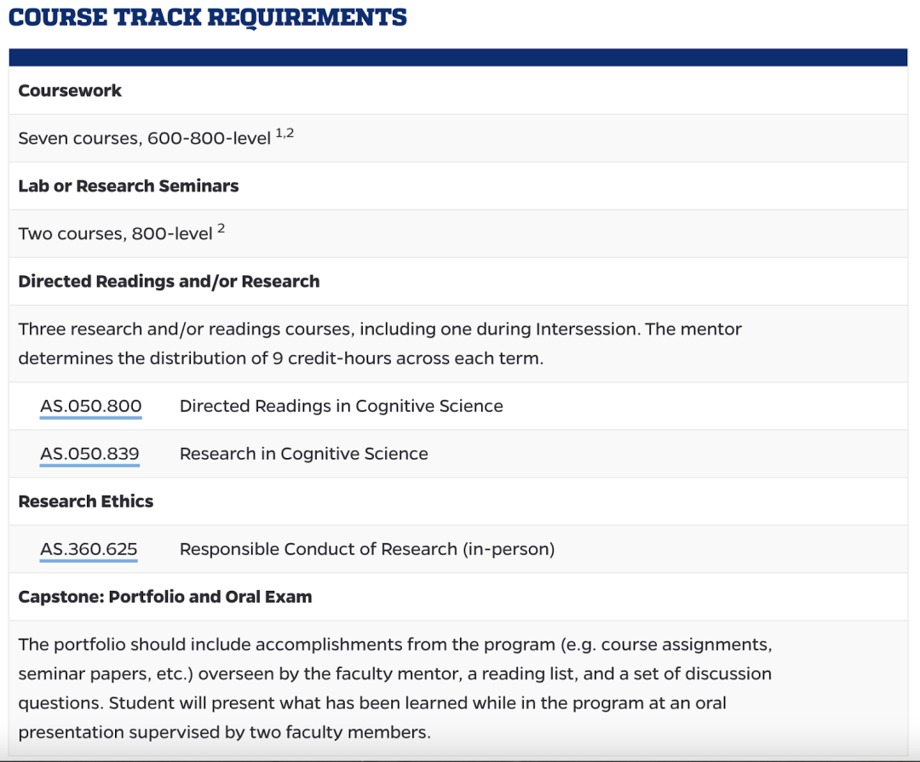Click the portfolio description paragraph
Image resolution: width=920 pixels, height=762 pixels.
394,688
